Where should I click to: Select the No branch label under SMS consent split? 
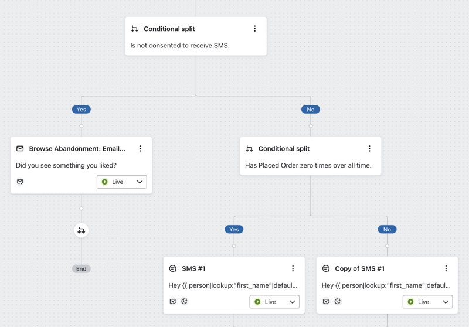click(x=311, y=110)
